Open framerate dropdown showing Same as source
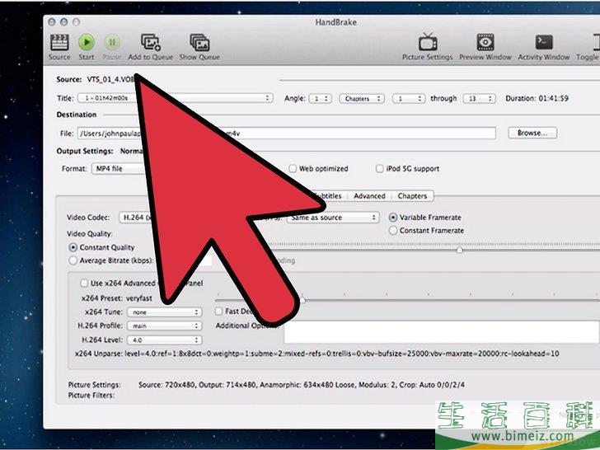Screen dimensions: 600x450 pyautogui.click(x=333, y=218)
